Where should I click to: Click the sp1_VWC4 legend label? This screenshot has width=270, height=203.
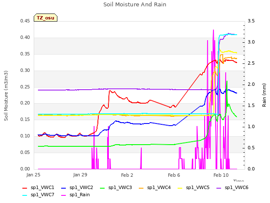tap(159, 188)
